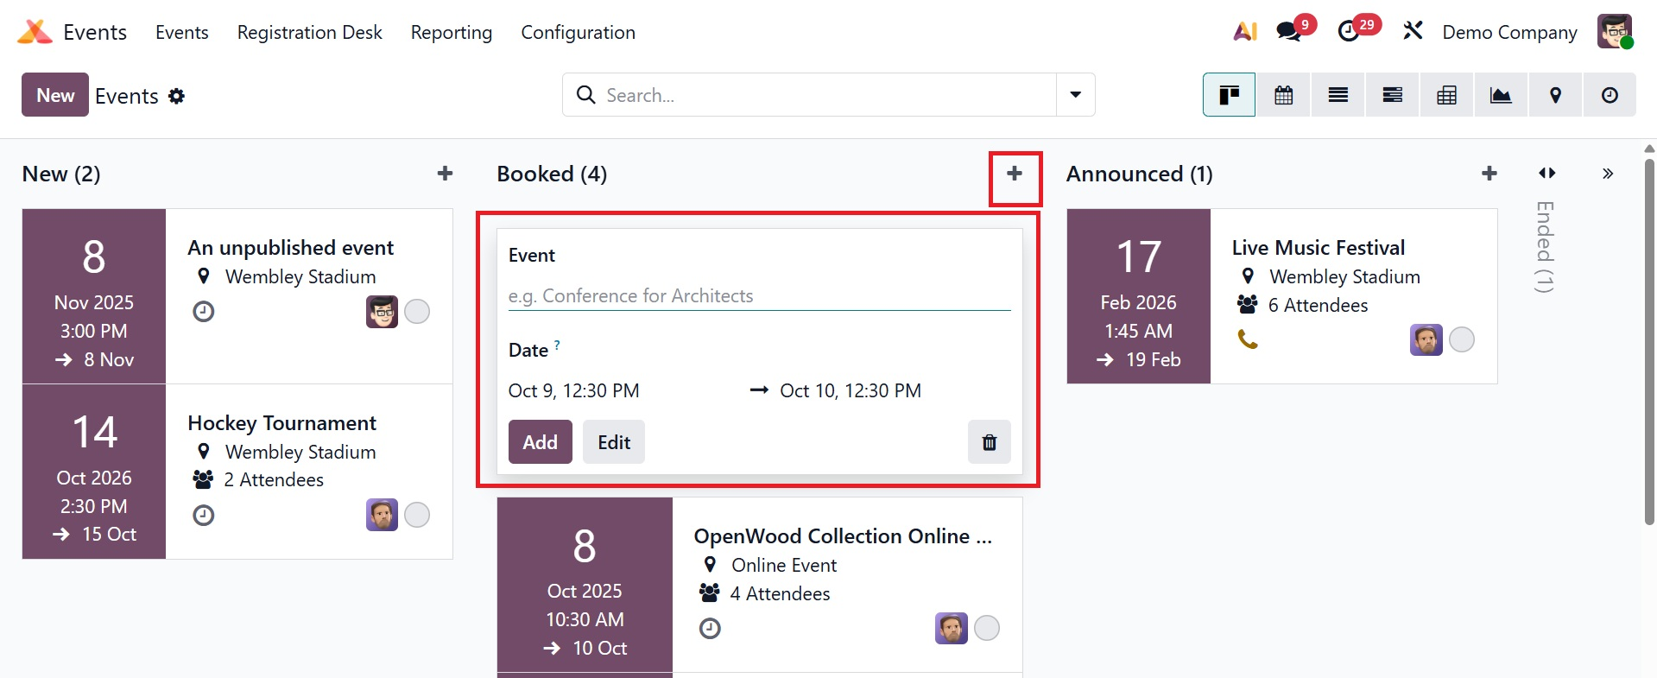
Task: Delete the quick-create event card with trash icon
Action: (x=989, y=442)
